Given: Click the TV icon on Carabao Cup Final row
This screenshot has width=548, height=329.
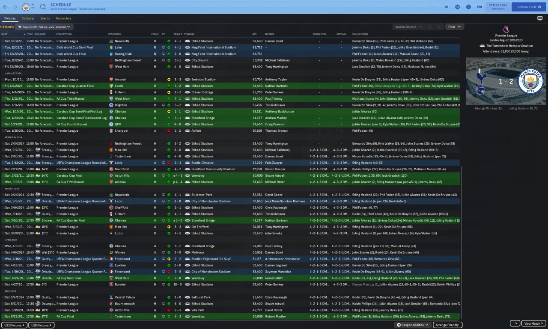Looking at the screenshot, I should click(163, 176).
